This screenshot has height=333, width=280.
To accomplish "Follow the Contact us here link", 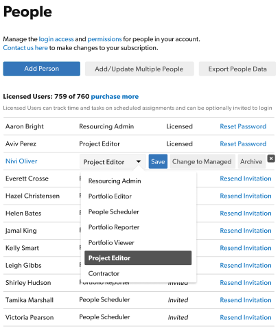I will (x=25, y=48).
